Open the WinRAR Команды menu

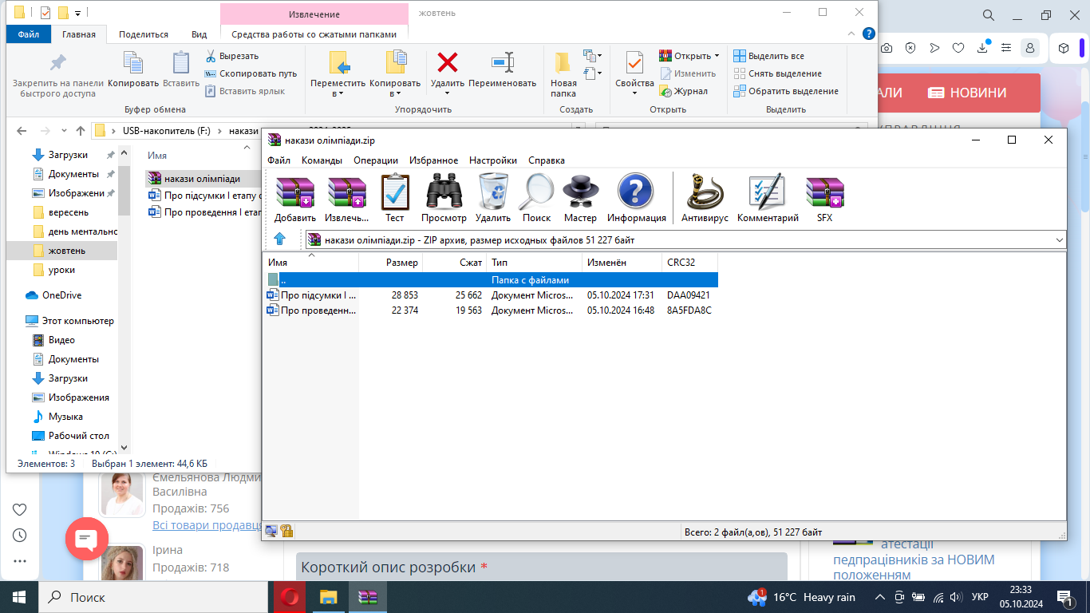(x=322, y=160)
